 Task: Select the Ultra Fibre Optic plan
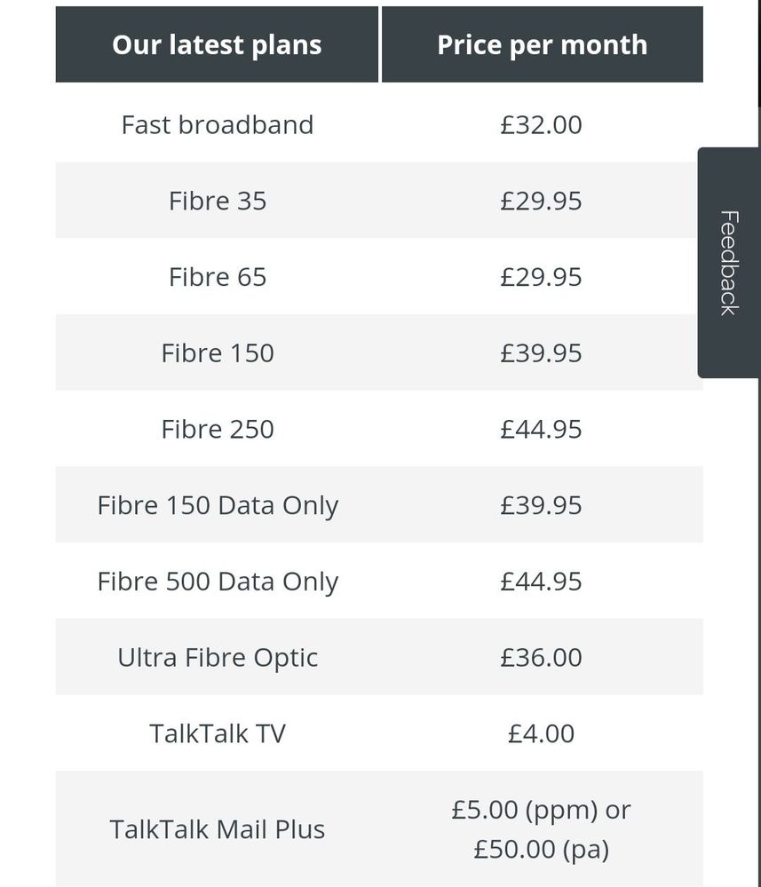pyautogui.click(x=218, y=658)
